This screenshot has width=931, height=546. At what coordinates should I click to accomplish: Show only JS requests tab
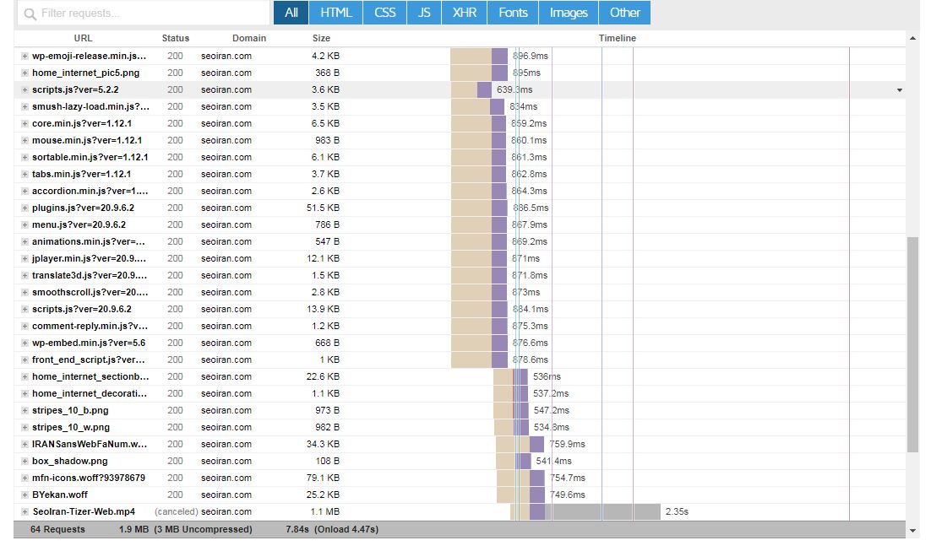tap(424, 13)
